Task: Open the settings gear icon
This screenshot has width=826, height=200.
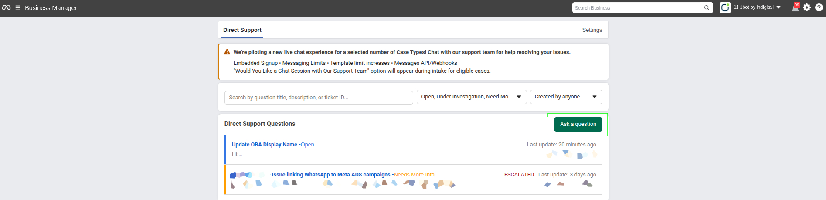Action: [x=807, y=7]
